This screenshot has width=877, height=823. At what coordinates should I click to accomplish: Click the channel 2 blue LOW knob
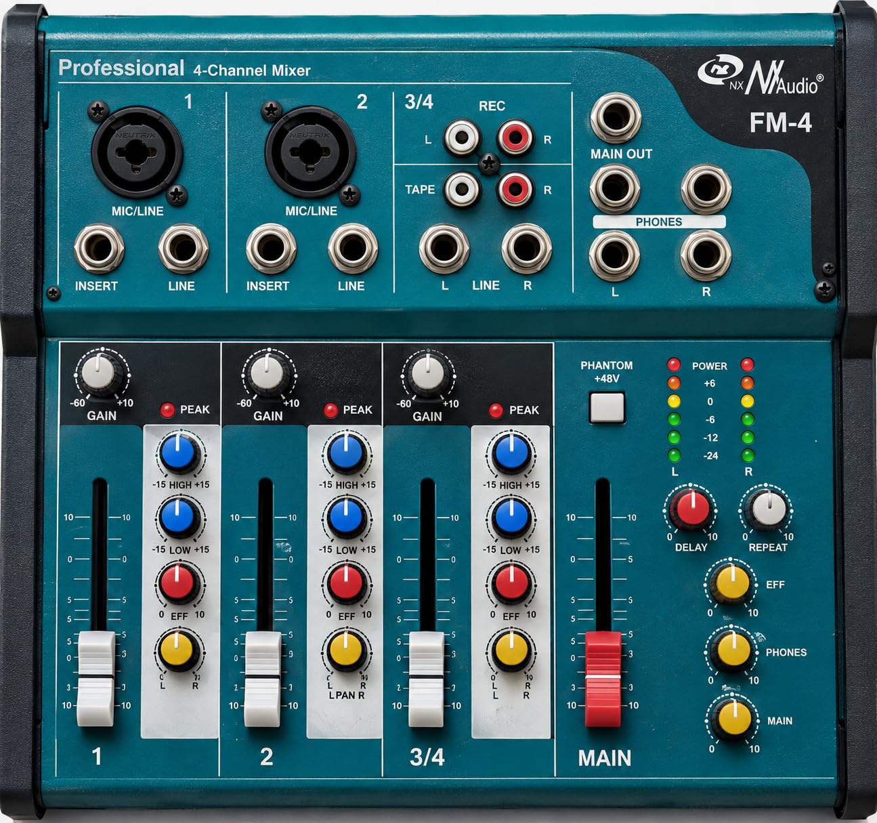point(346,517)
